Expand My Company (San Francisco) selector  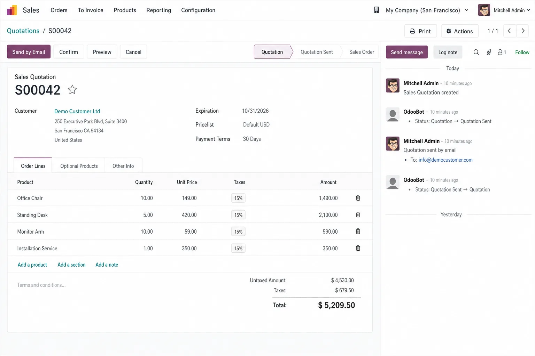(x=427, y=10)
